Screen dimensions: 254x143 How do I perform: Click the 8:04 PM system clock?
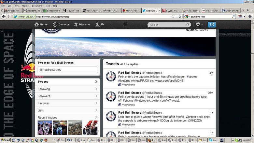click(x=247, y=140)
